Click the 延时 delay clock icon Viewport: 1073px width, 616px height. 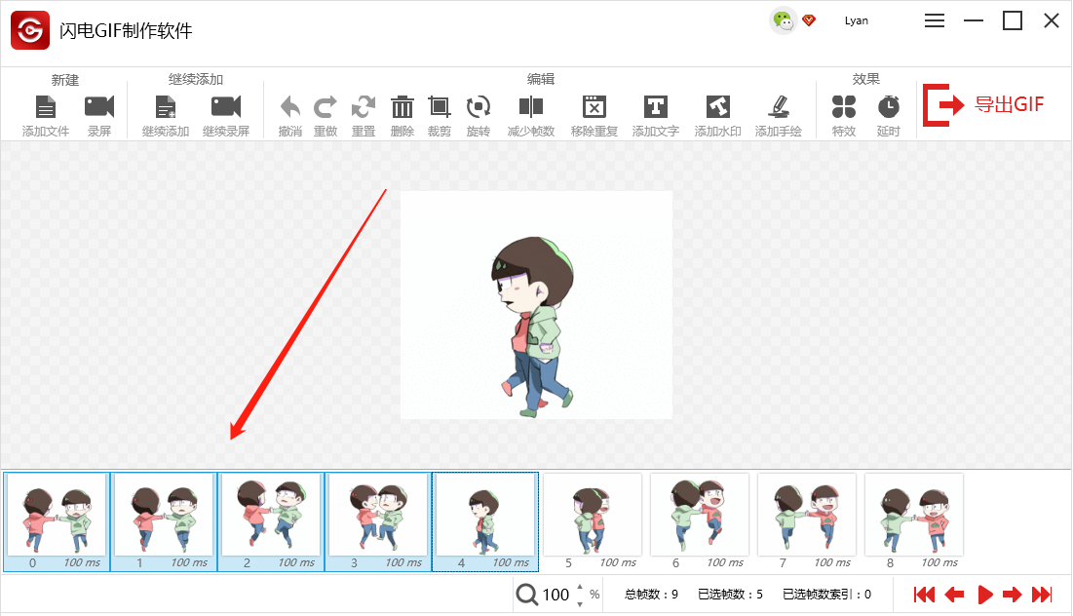tap(888, 107)
